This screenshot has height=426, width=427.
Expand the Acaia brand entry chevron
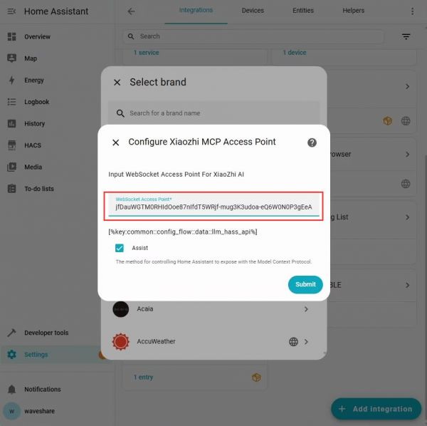[x=306, y=309]
